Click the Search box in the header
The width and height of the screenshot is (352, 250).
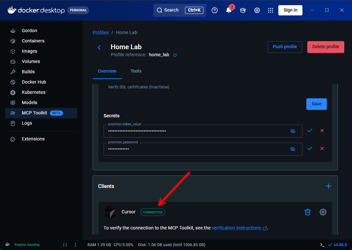point(180,10)
